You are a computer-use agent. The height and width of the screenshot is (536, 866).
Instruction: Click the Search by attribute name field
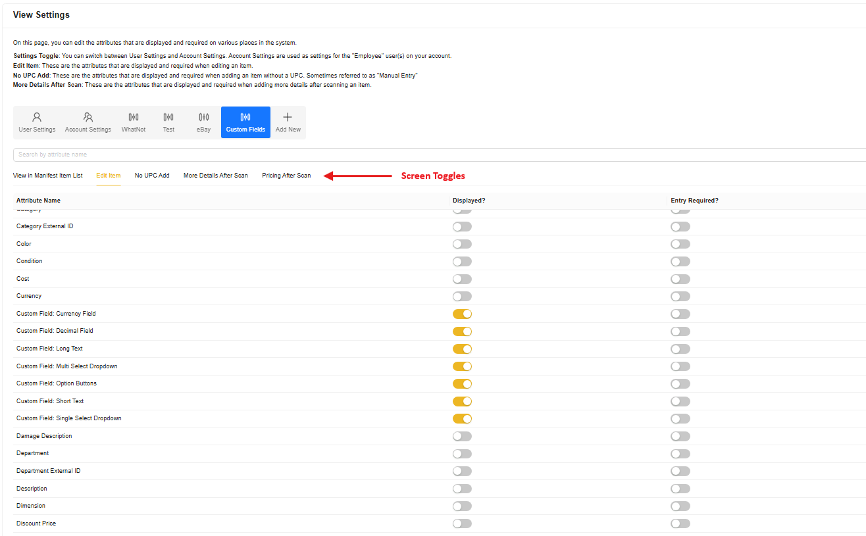coord(434,155)
